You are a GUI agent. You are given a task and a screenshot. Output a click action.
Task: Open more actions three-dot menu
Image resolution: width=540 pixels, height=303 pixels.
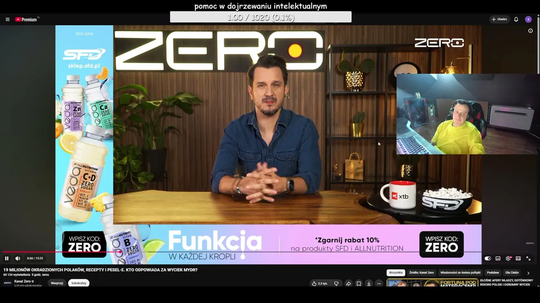click(x=379, y=284)
